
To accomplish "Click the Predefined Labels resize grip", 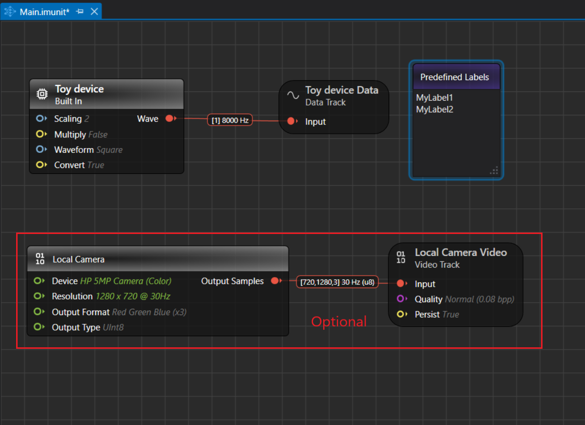I will 494,170.
